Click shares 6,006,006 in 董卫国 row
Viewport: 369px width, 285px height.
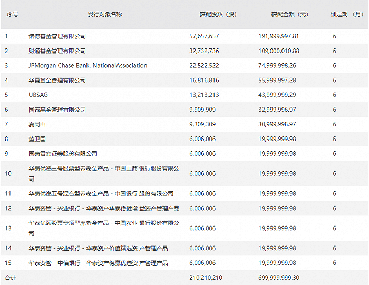pos(202,139)
